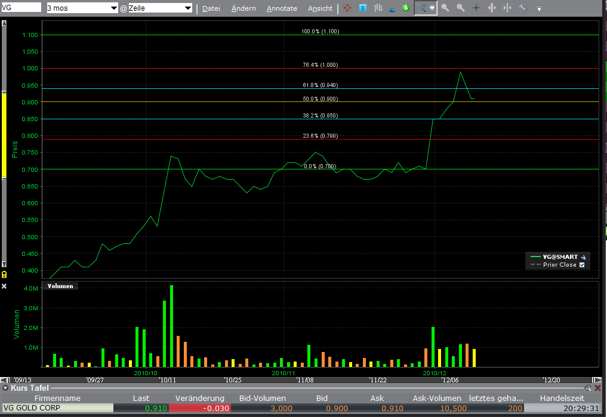Open the Datei menu
The image size is (607, 417).
(x=211, y=8)
